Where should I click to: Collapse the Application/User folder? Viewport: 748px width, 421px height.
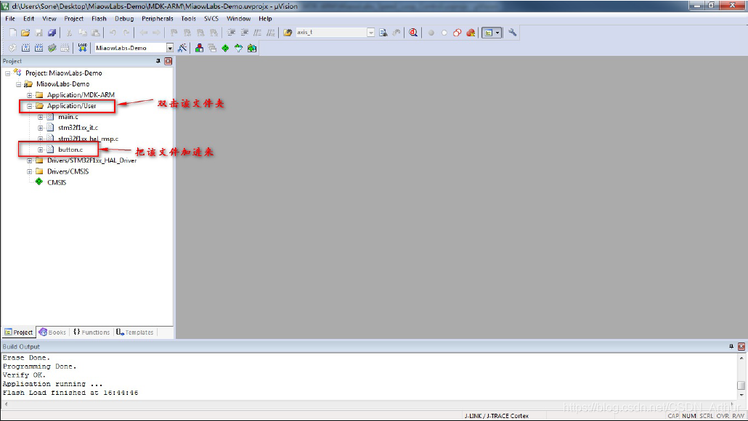pos(30,106)
